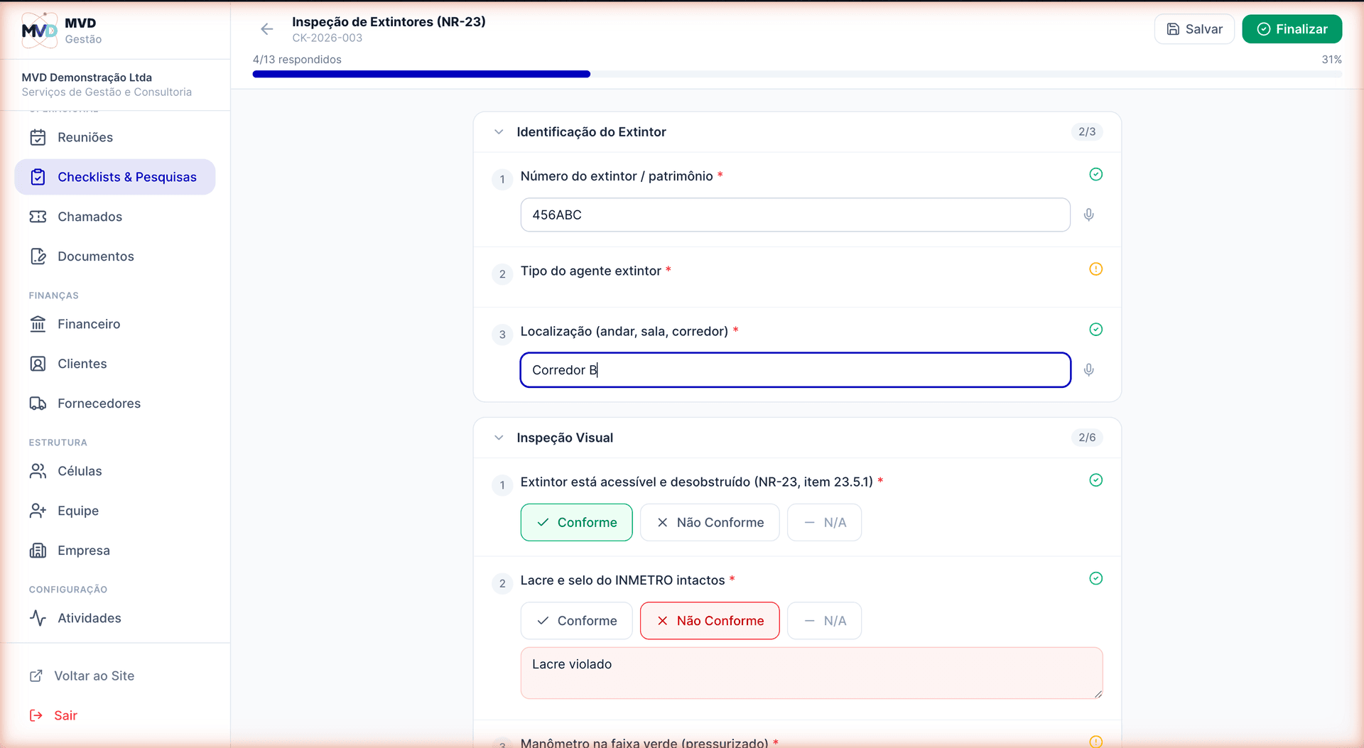Click the Checklists & Pesquisas clipboard icon
The width and height of the screenshot is (1364, 748).
(x=38, y=177)
